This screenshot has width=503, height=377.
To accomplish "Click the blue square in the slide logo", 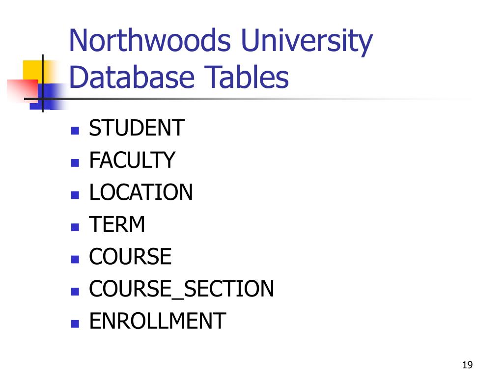I will coord(48,97).
